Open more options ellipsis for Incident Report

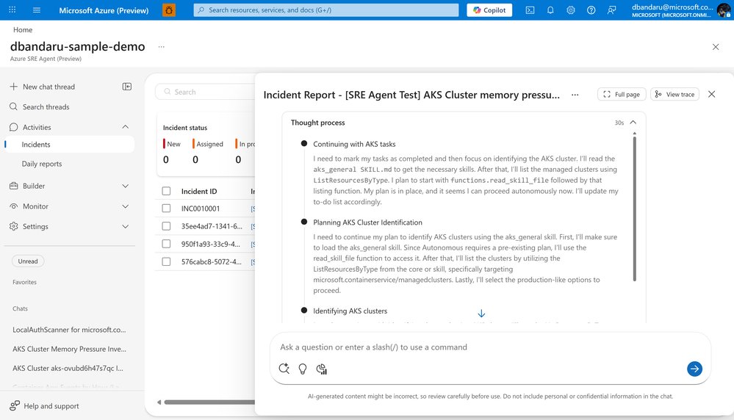coord(575,95)
